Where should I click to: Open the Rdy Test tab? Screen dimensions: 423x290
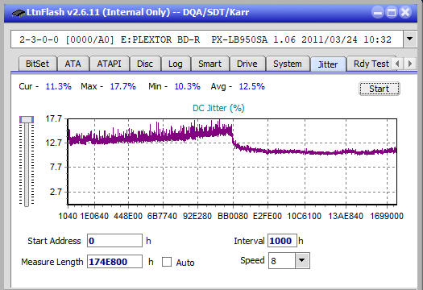tap(371, 64)
